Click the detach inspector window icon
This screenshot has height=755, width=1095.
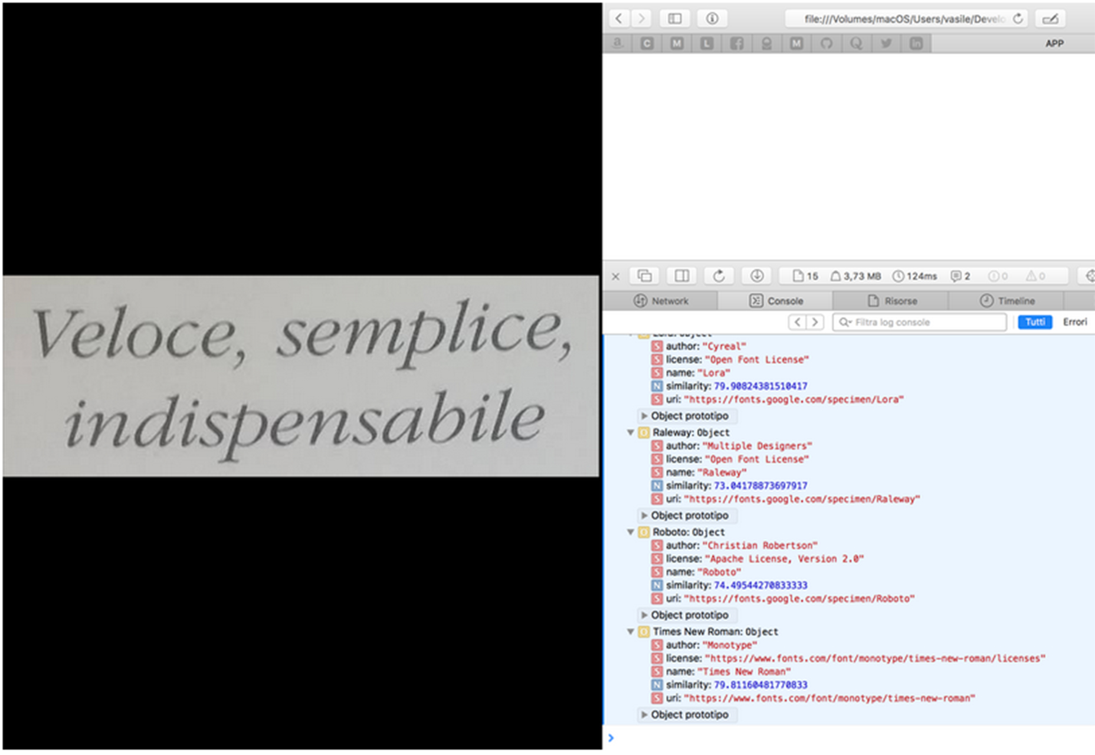pos(644,276)
